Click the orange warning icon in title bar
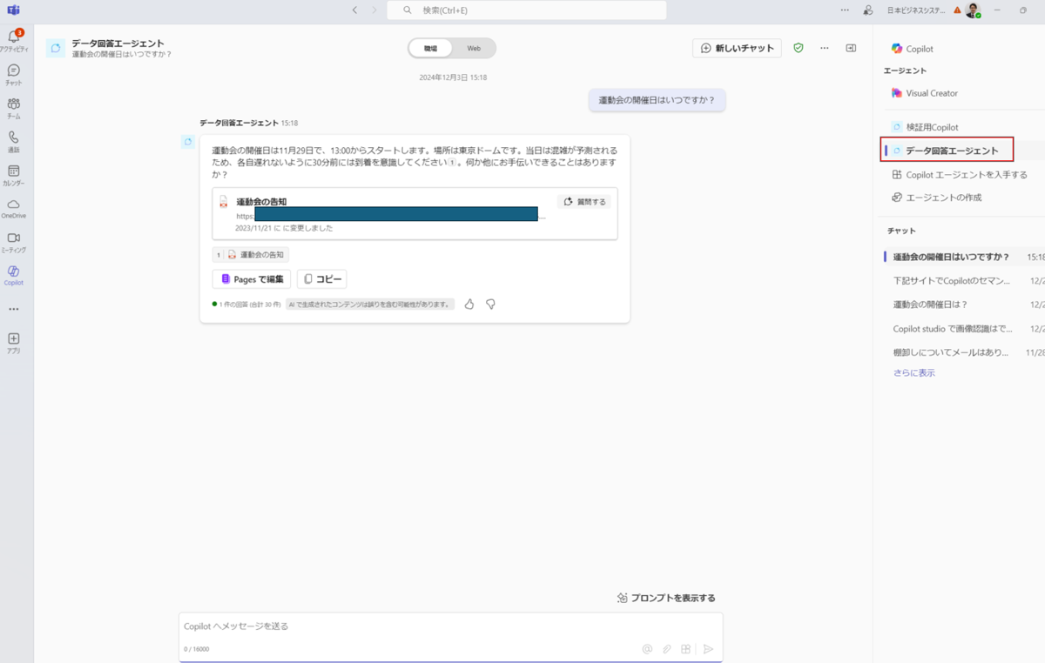The image size is (1045, 663). click(957, 10)
